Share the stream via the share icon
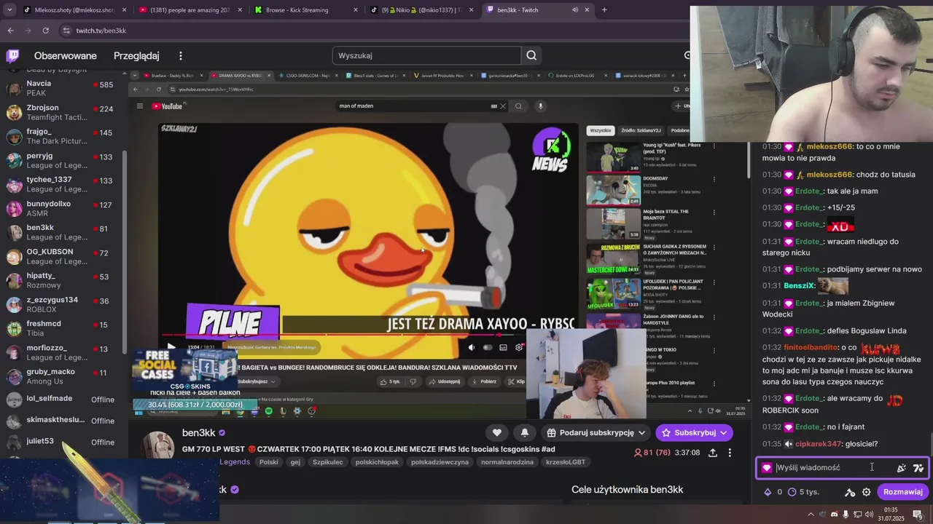Screen dimensions: 933x524 tap(713, 453)
